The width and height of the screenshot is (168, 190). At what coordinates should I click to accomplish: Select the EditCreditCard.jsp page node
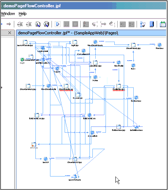tap(37, 115)
